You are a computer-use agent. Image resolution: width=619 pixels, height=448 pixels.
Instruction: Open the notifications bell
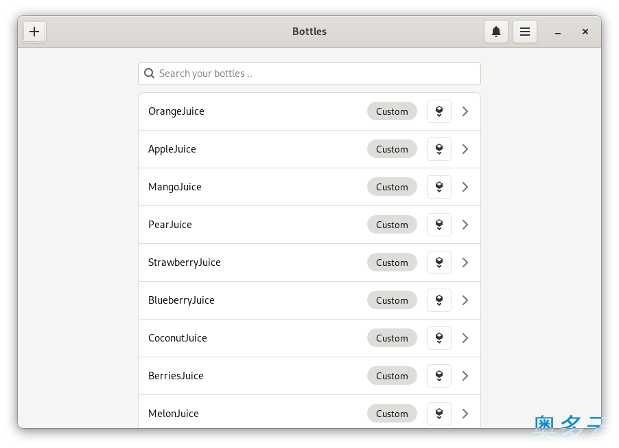[x=496, y=32]
